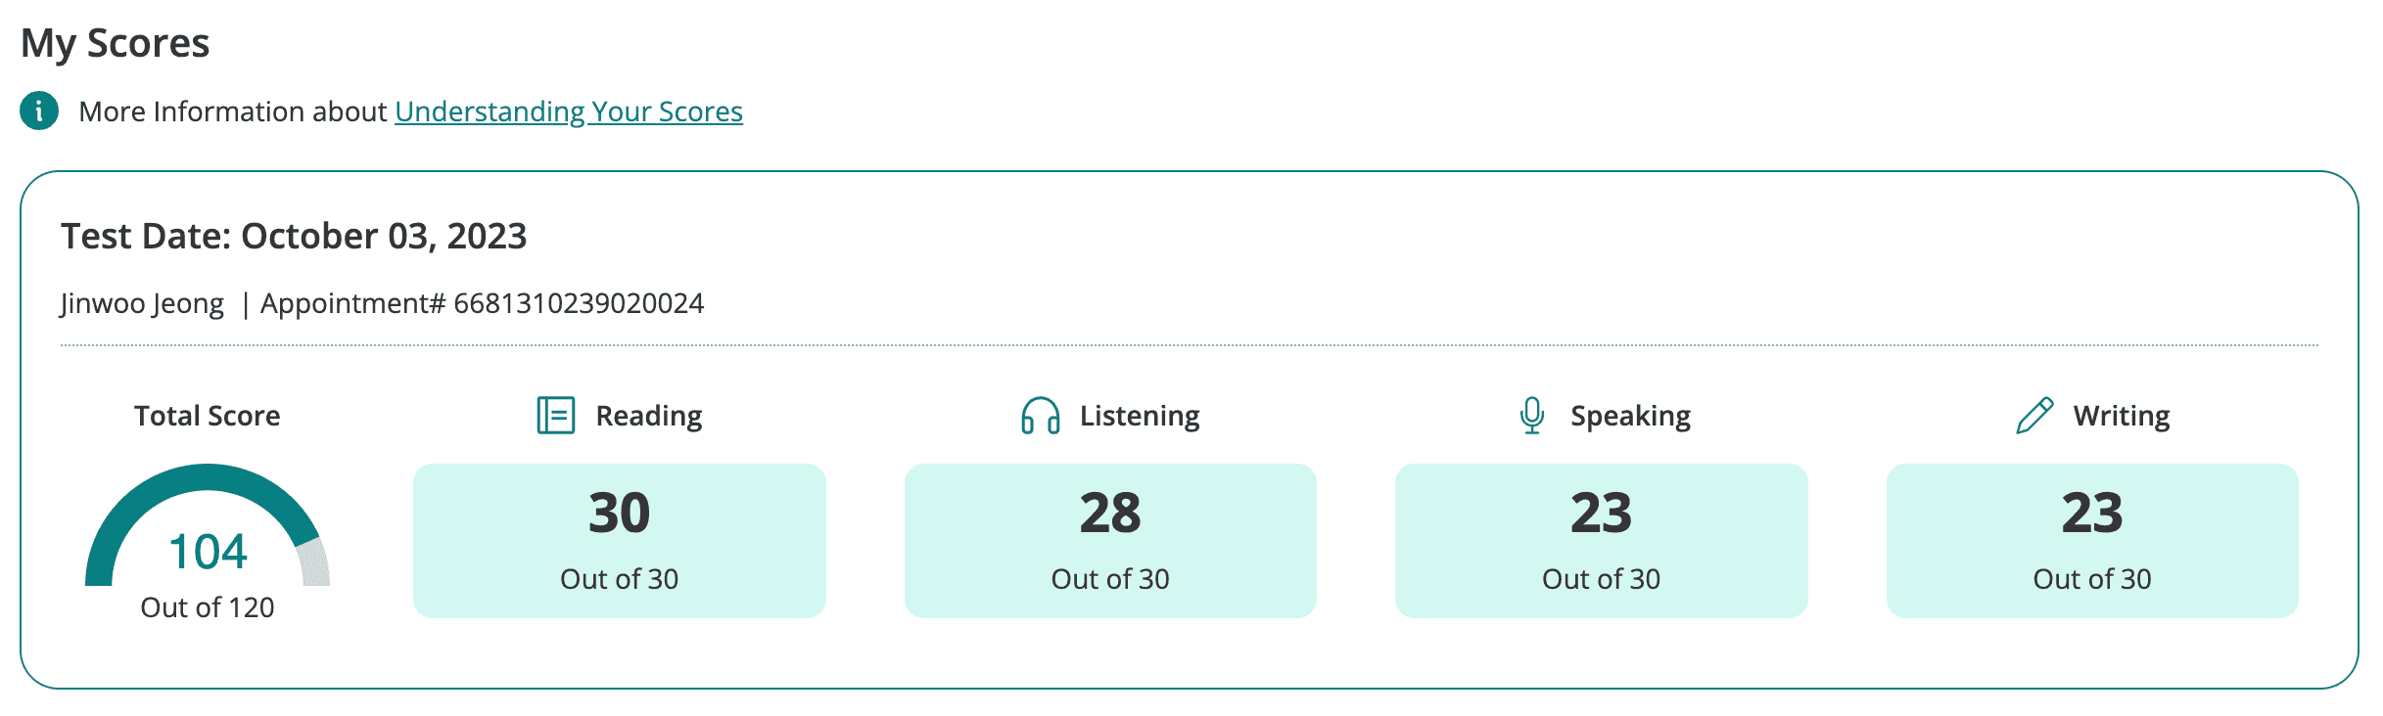
Task: Click the appointment number text
Action: pyautogui.click(x=482, y=303)
